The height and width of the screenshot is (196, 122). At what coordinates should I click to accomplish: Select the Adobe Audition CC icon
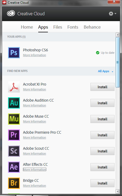[x=14, y=103]
